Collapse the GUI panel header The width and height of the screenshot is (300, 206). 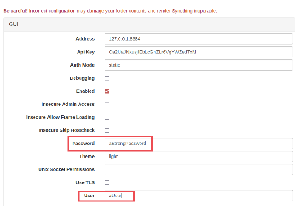[14, 24]
